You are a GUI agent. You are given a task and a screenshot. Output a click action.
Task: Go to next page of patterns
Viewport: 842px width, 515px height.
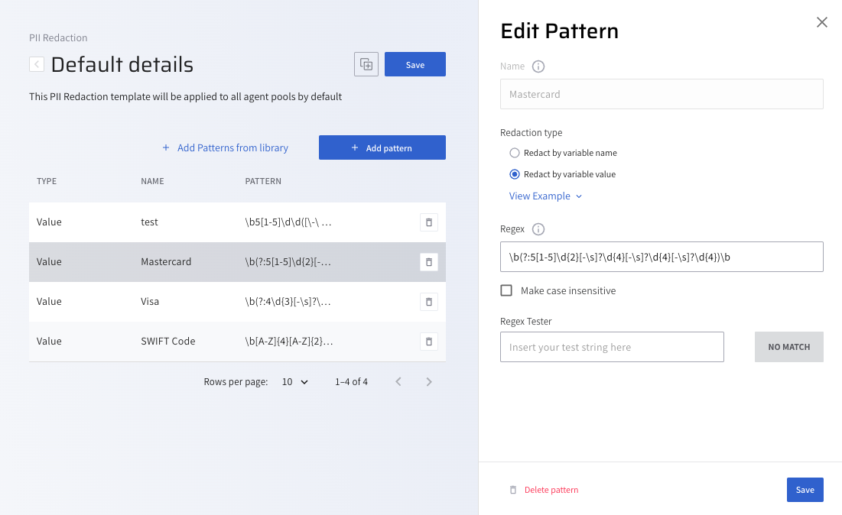[429, 381]
